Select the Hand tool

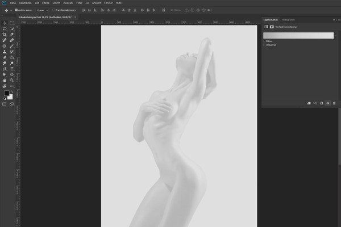pyautogui.click(x=5, y=80)
